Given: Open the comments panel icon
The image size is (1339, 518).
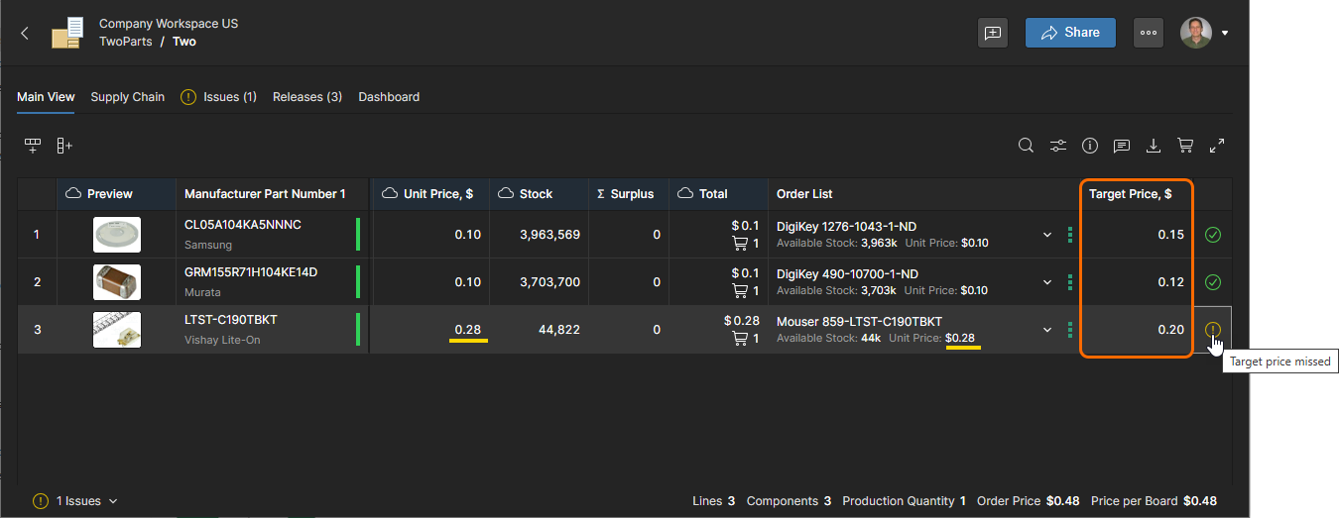Looking at the screenshot, I should pos(1122,146).
